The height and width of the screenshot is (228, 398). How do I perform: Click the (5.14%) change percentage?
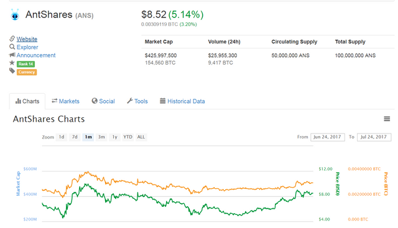(x=186, y=14)
